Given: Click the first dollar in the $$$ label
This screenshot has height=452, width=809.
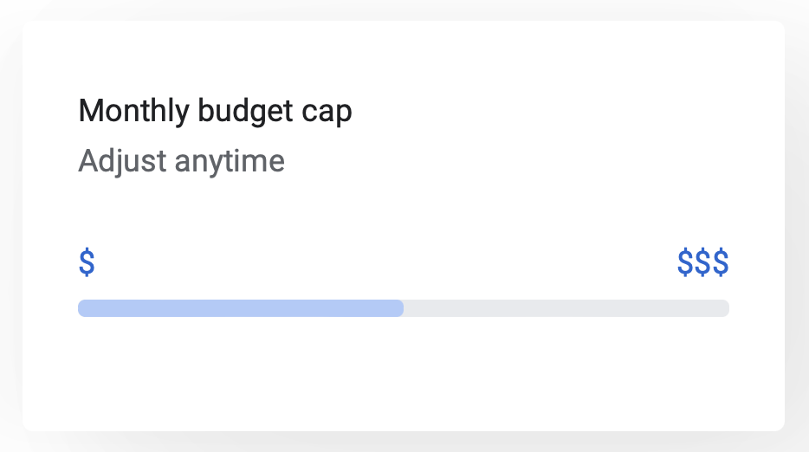Looking at the screenshot, I should (685, 262).
